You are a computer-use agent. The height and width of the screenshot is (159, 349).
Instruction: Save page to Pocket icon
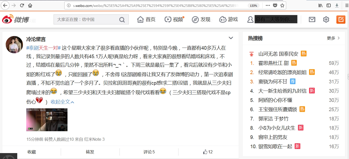pyautogui.click(x=275, y=5)
